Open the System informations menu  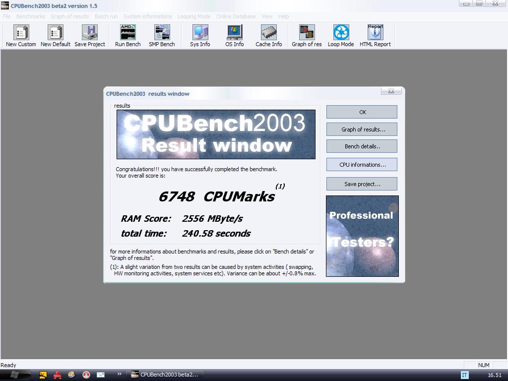pyautogui.click(x=148, y=16)
